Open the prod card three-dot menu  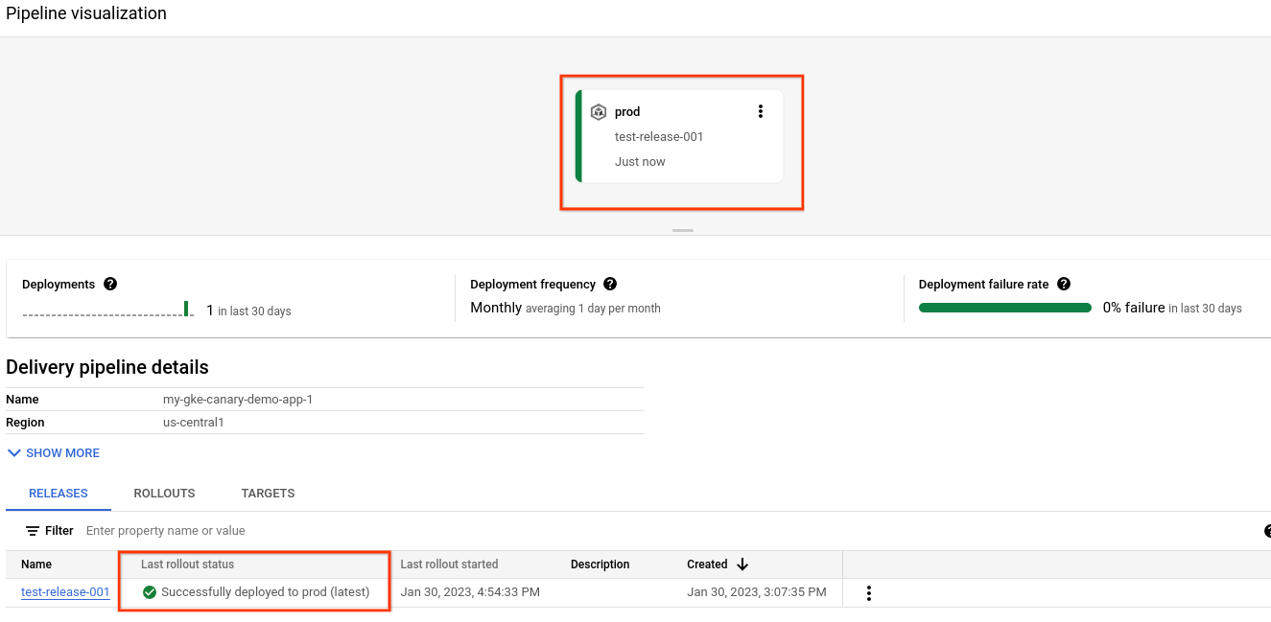pyautogui.click(x=761, y=111)
